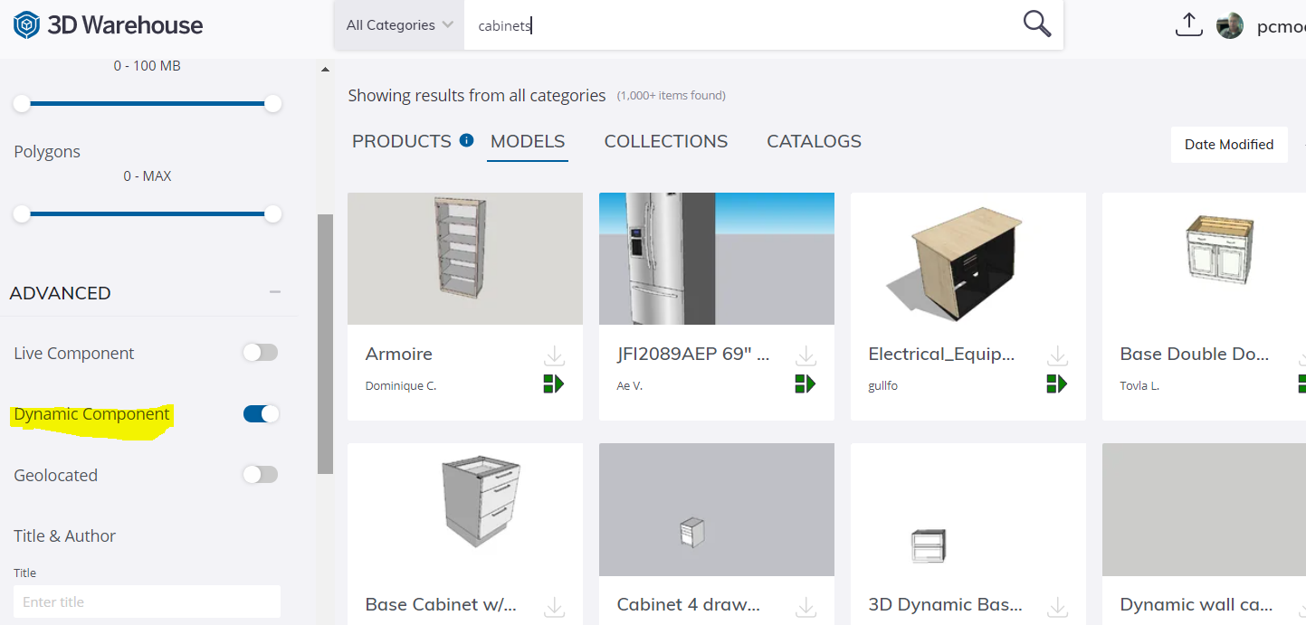
Task: Turn off Dynamic Component filter
Action: click(261, 413)
